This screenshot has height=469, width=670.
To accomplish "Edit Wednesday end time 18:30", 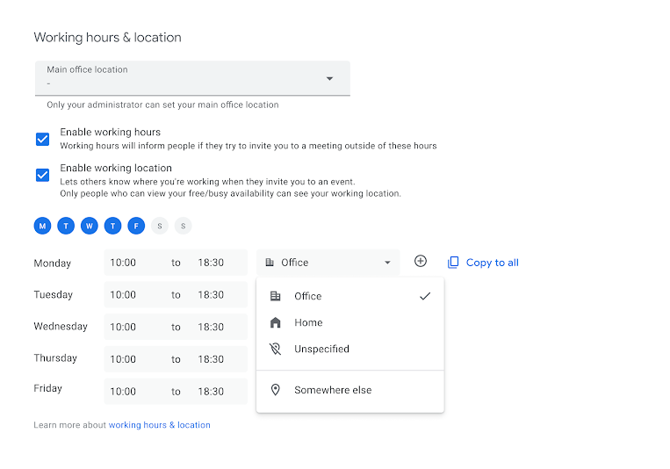I will (x=211, y=327).
